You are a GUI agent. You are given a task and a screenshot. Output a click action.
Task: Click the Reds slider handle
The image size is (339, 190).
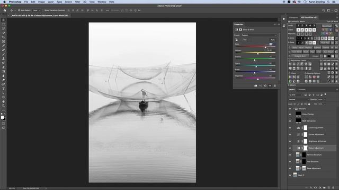pos(265,47)
